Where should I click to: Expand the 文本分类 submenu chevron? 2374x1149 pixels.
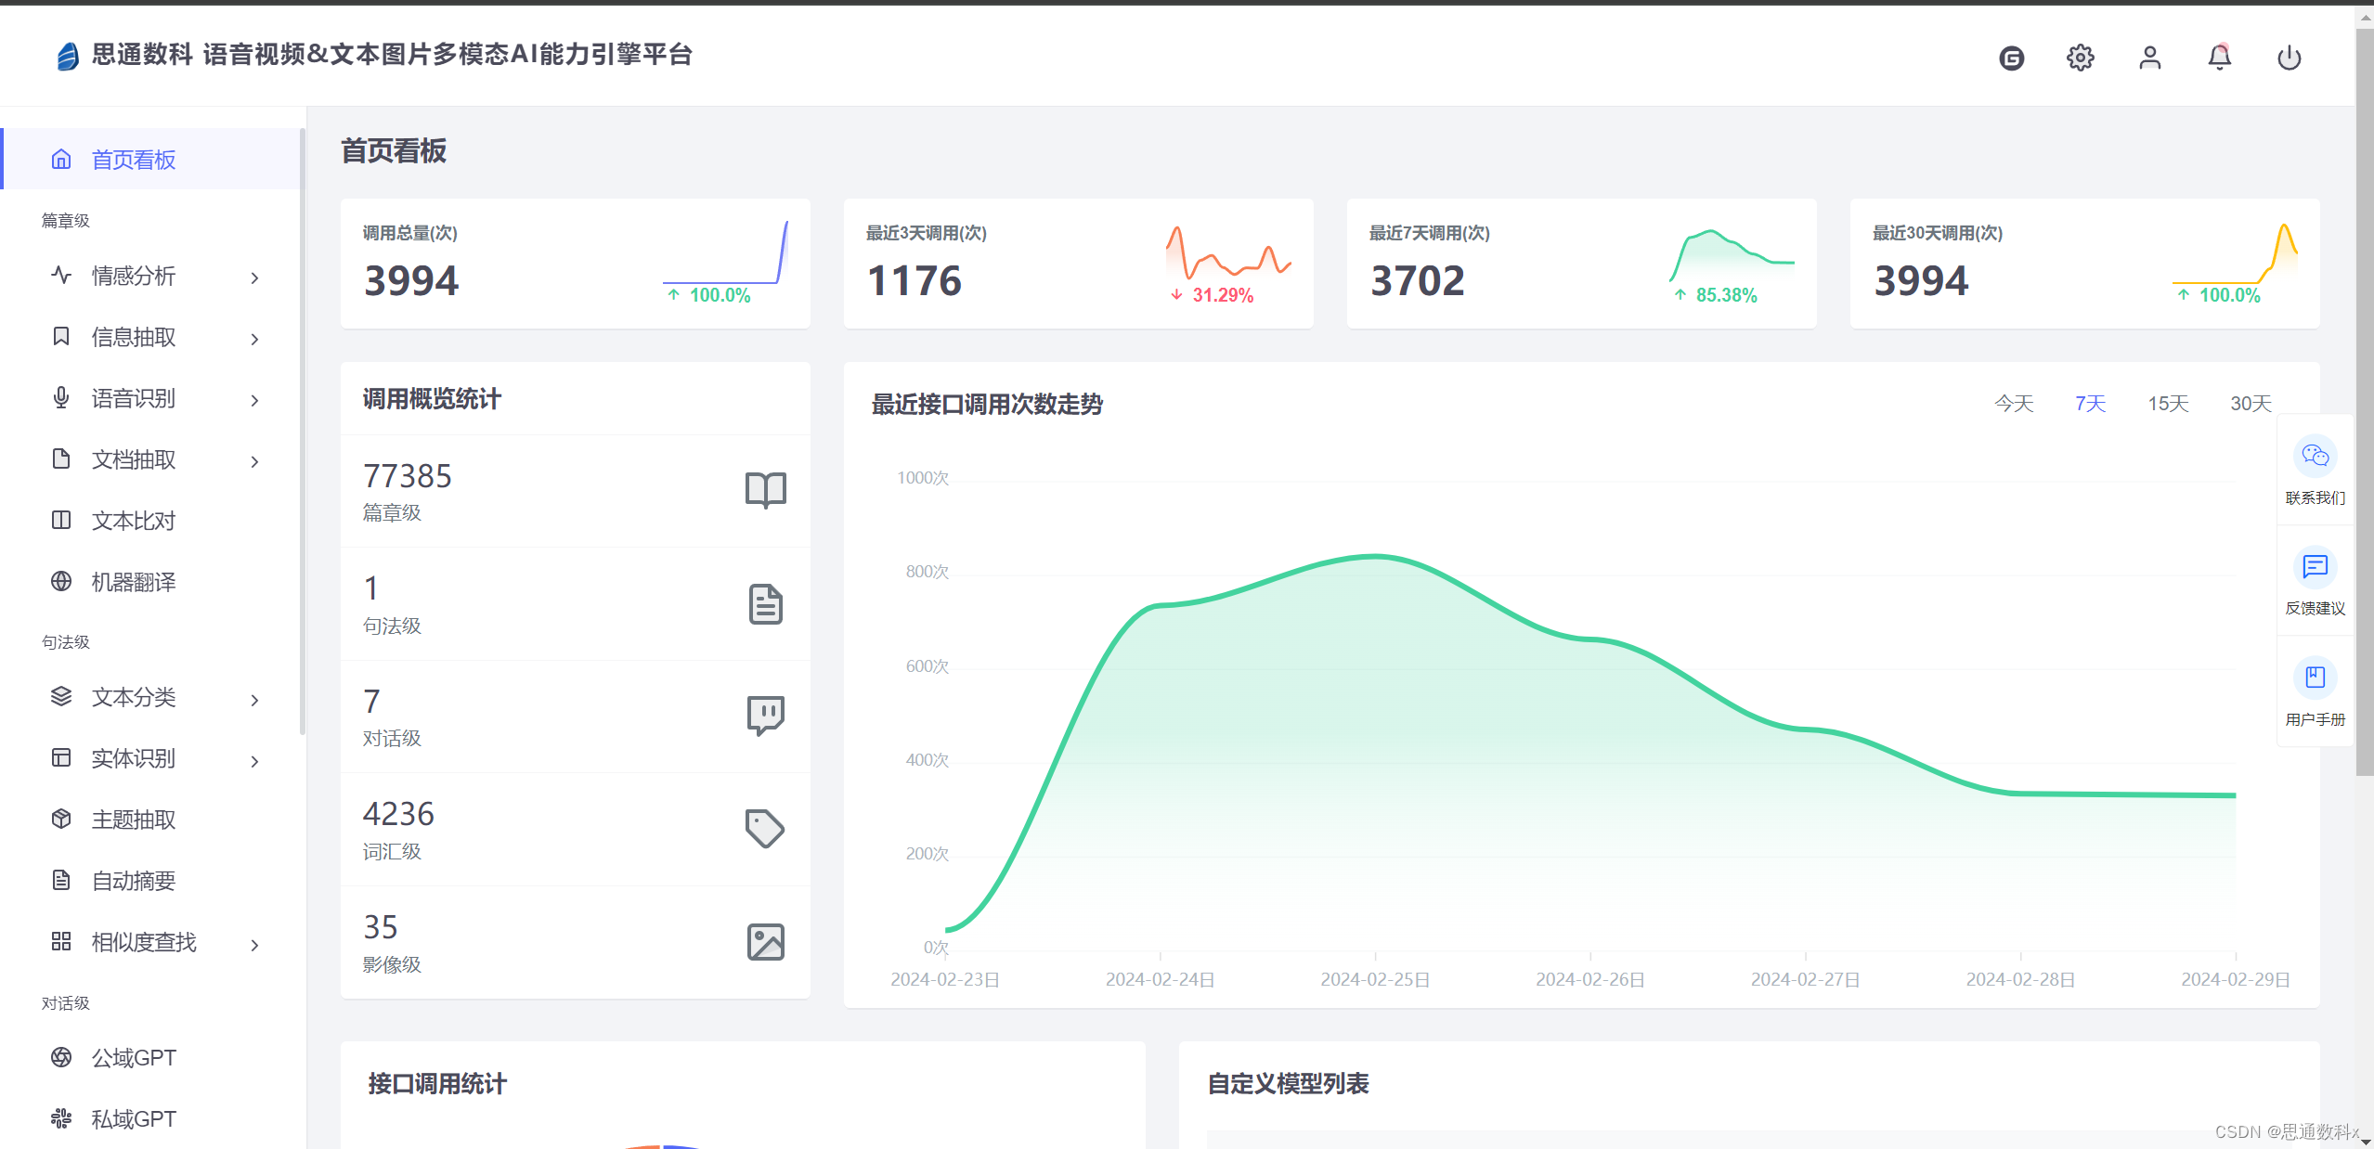255,700
